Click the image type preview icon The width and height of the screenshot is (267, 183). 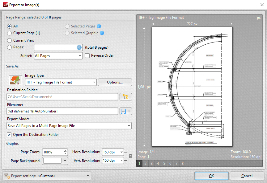click(15, 80)
